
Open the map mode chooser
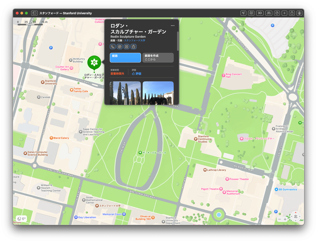tap(251, 13)
